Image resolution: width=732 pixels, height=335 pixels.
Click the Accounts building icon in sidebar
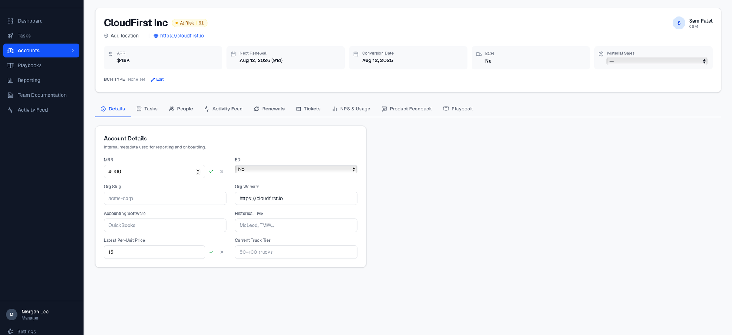11,50
